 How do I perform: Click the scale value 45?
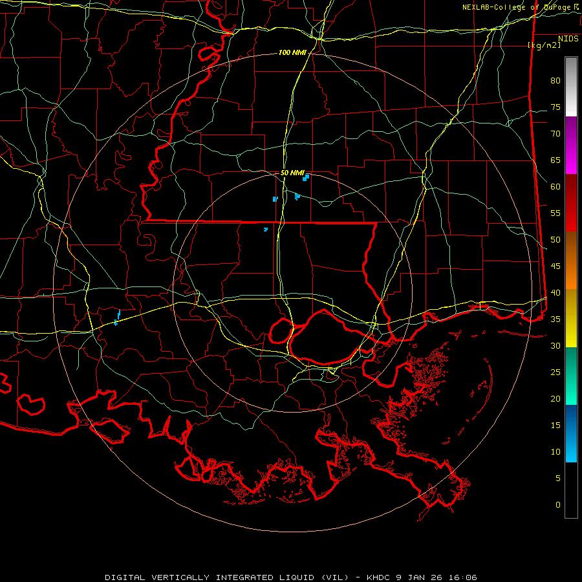(x=555, y=266)
